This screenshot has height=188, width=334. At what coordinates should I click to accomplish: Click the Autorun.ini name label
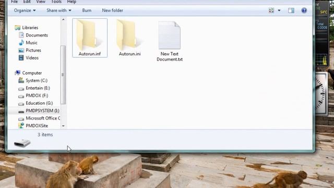[130, 54]
